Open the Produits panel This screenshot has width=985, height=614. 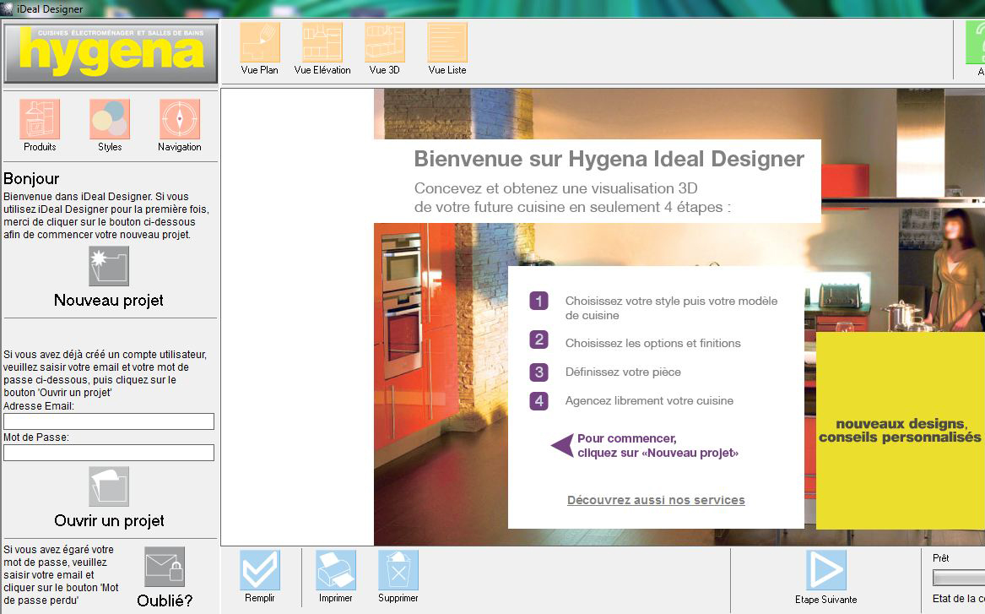point(40,119)
